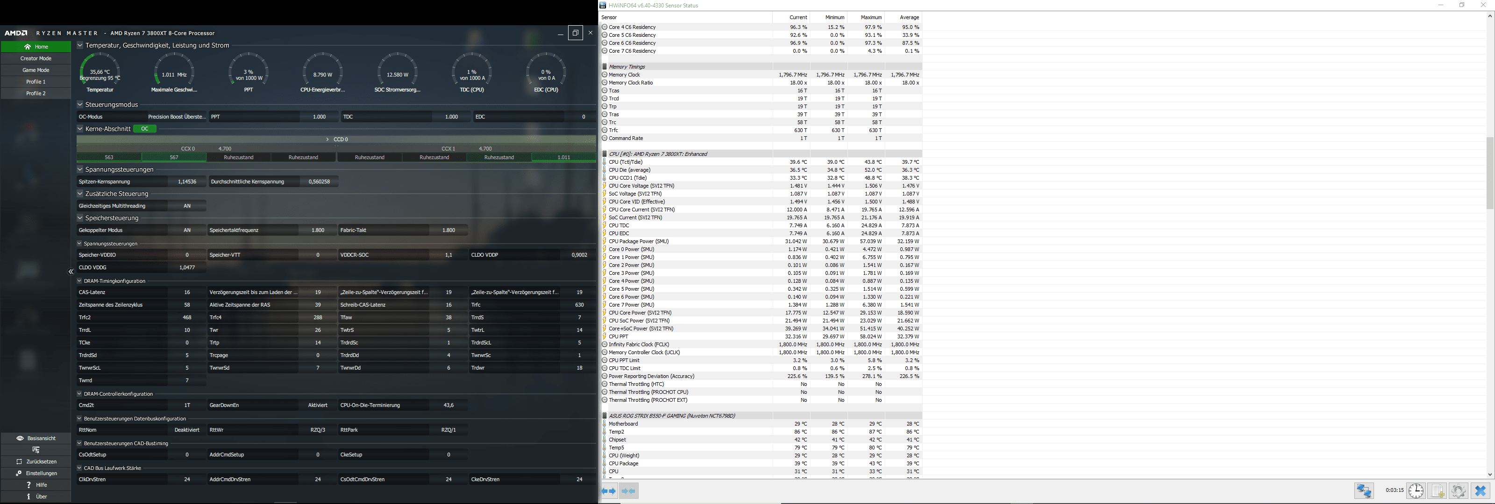
Task: Click the ASUS ROG STRIX B550-F section icon
Action: click(604, 416)
